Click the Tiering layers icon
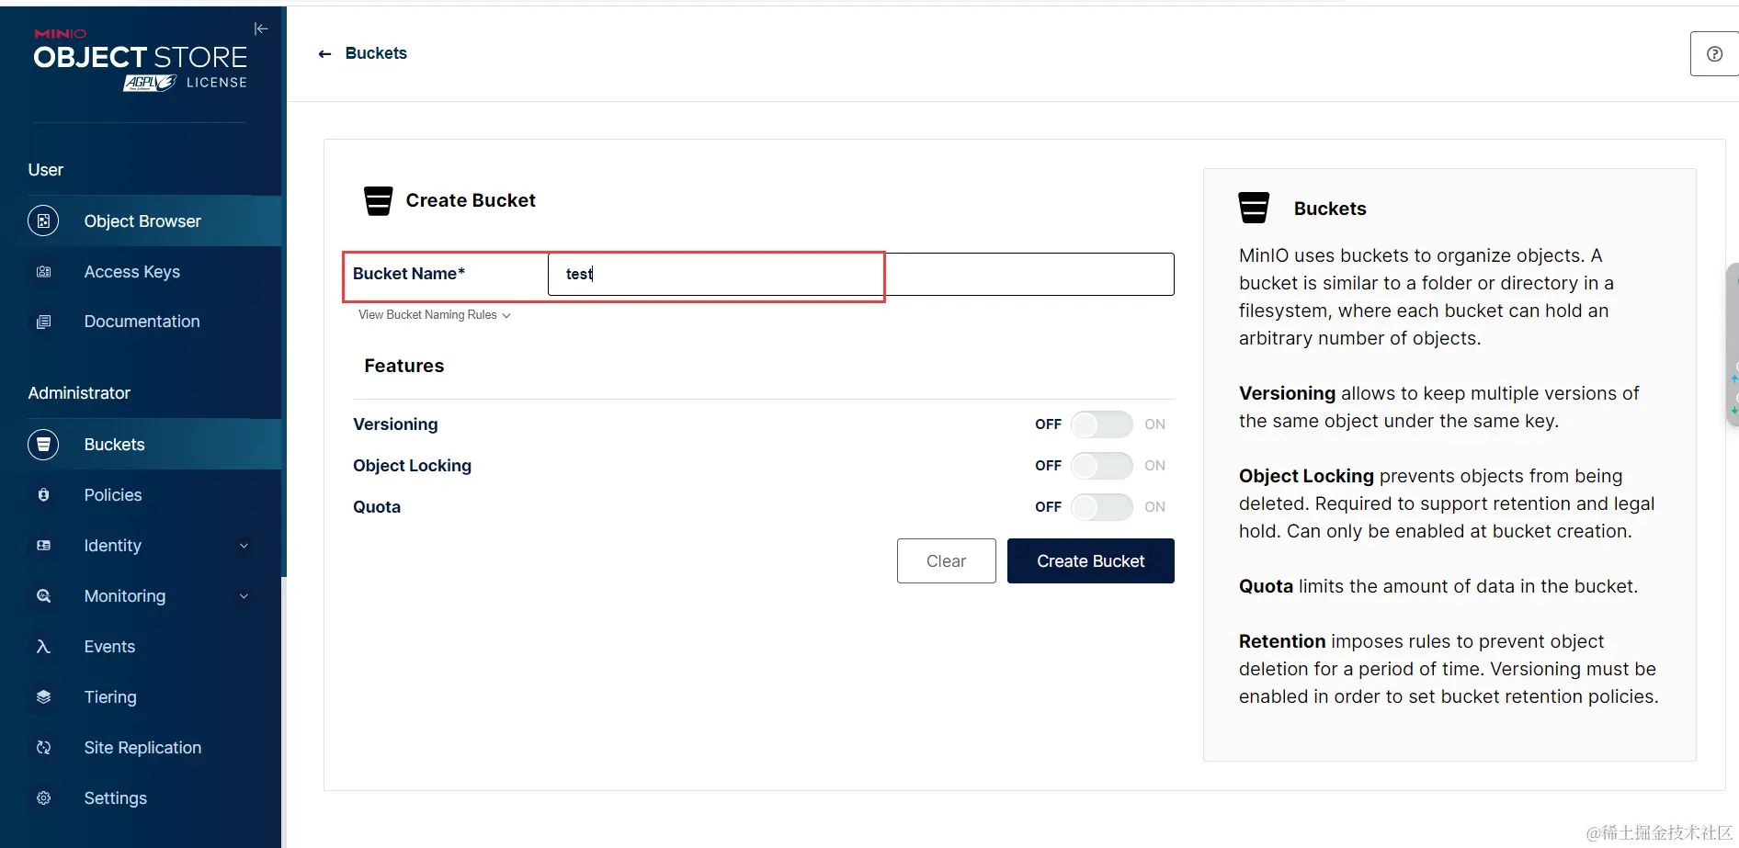 point(43,697)
